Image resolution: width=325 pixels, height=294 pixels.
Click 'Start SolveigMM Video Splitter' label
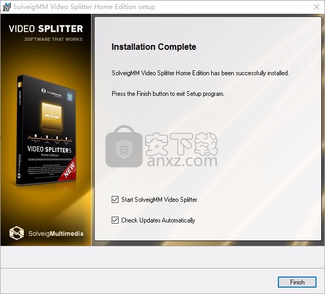(x=159, y=200)
